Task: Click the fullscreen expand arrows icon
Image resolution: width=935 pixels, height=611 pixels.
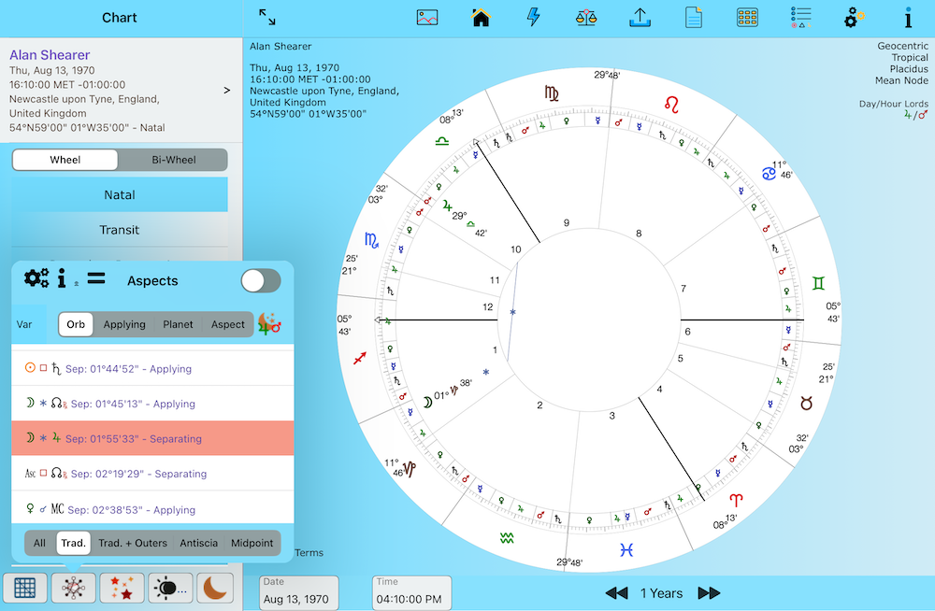Action: pyautogui.click(x=267, y=18)
